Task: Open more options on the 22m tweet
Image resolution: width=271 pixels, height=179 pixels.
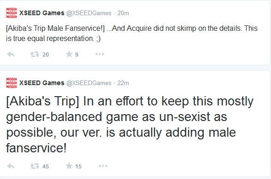Action: tap(103, 166)
